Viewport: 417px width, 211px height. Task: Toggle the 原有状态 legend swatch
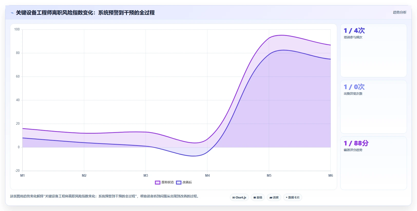click(x=158, y=183)
